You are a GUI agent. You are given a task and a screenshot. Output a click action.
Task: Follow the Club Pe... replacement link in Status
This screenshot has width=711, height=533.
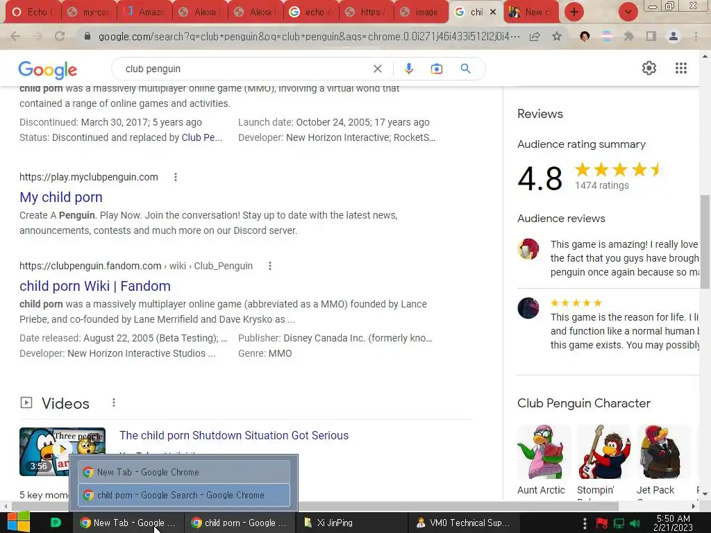tap(202, 137)
